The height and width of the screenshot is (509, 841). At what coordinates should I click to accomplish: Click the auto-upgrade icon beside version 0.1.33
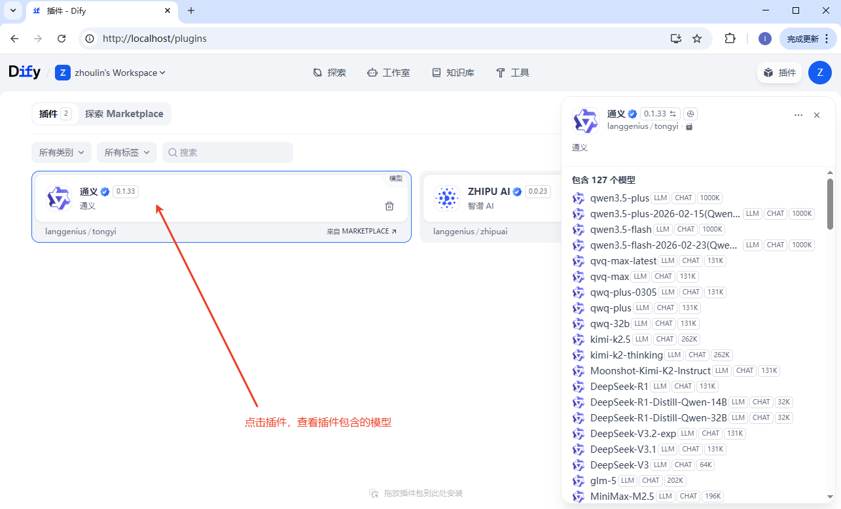pyautogui.click(x=692, y=113)
